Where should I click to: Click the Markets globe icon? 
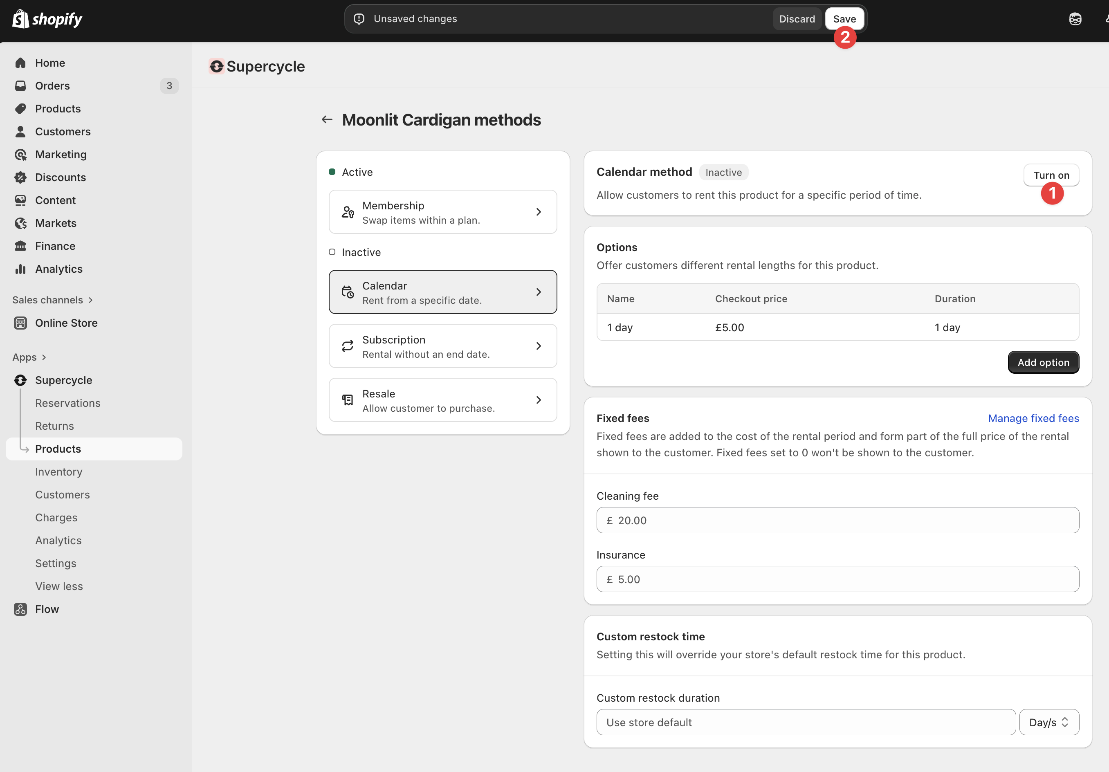coord(20,223)
